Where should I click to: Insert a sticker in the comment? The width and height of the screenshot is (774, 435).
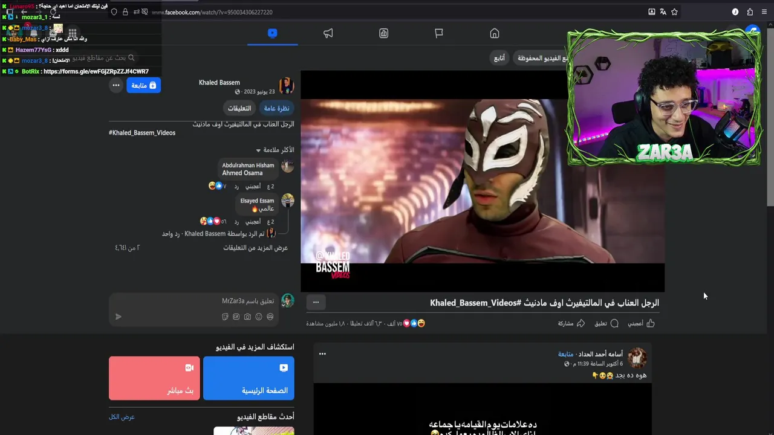coord(225,317)
